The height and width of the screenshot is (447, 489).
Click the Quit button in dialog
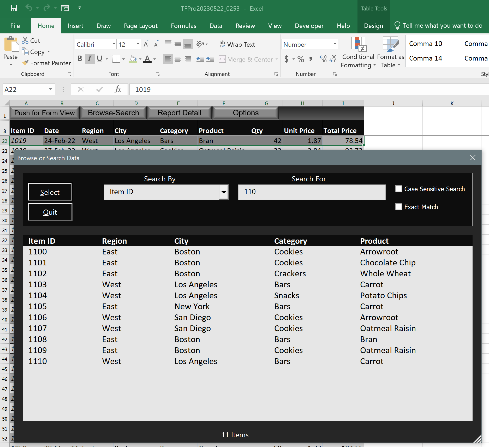(x=50, y=212)
